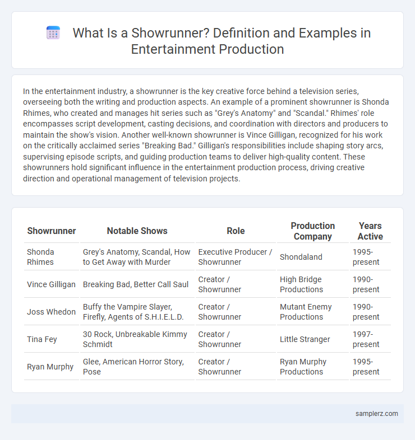Click the 1997-present years cell

click(x=370, y=339)
